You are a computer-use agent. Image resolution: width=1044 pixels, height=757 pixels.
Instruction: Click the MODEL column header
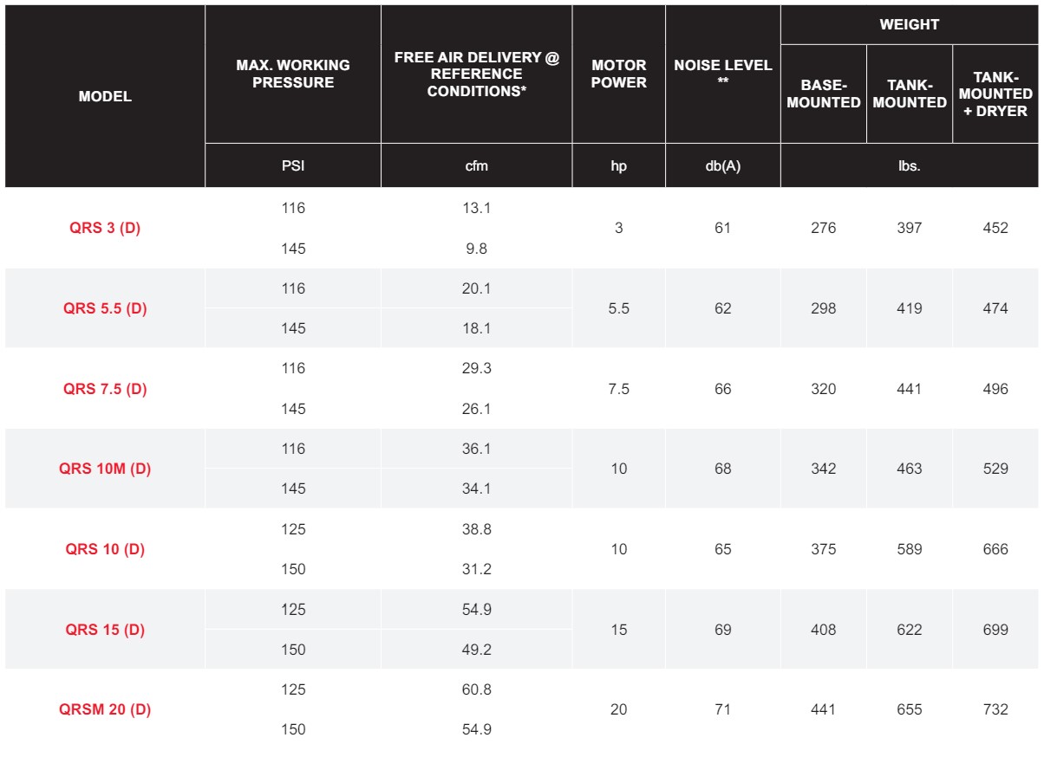point(105,96)
